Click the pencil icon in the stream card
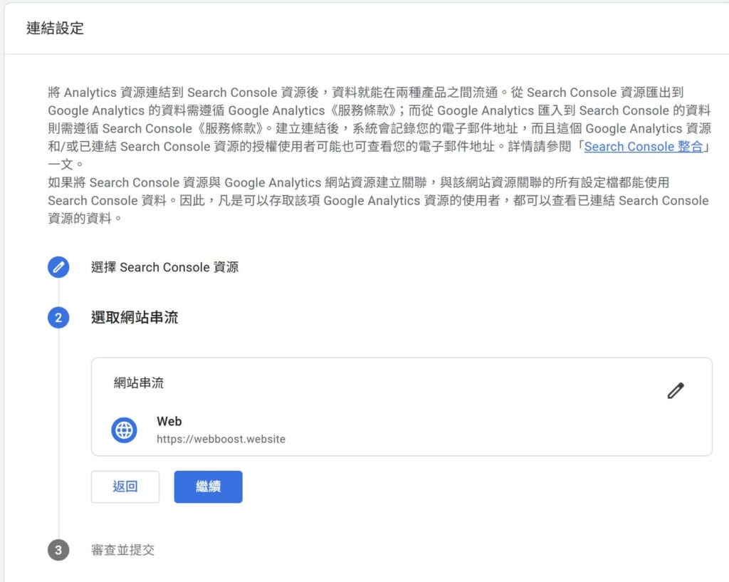 tap(675, 390)
